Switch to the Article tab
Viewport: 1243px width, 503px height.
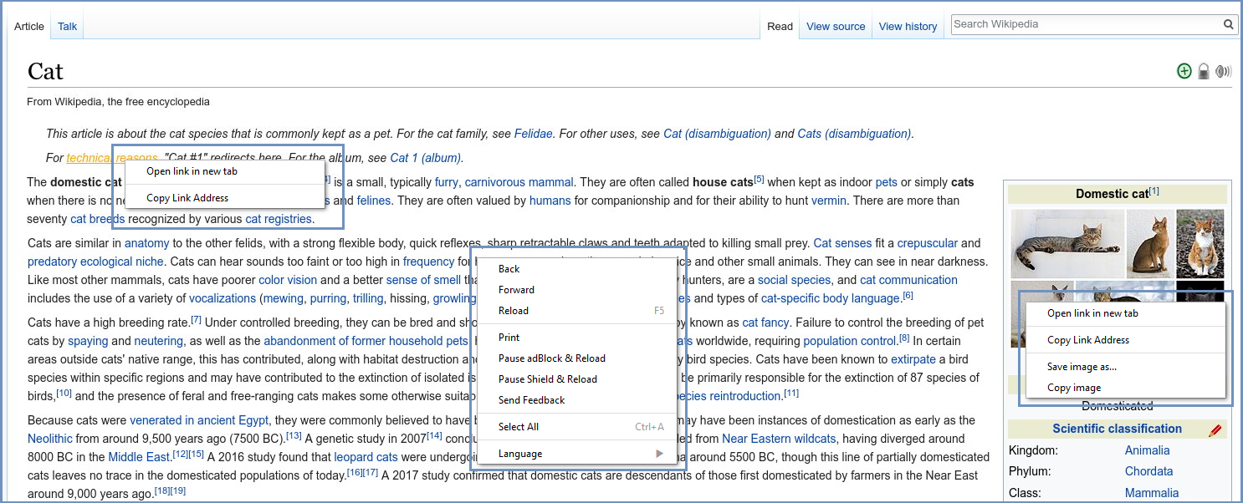(29, 26)
